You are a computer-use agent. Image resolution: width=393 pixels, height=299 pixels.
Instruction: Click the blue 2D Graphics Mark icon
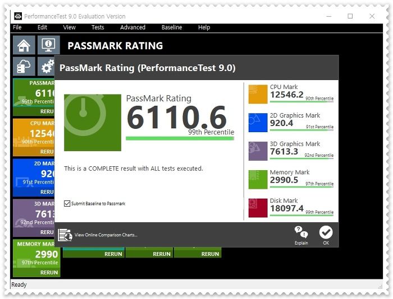point(258,123)
